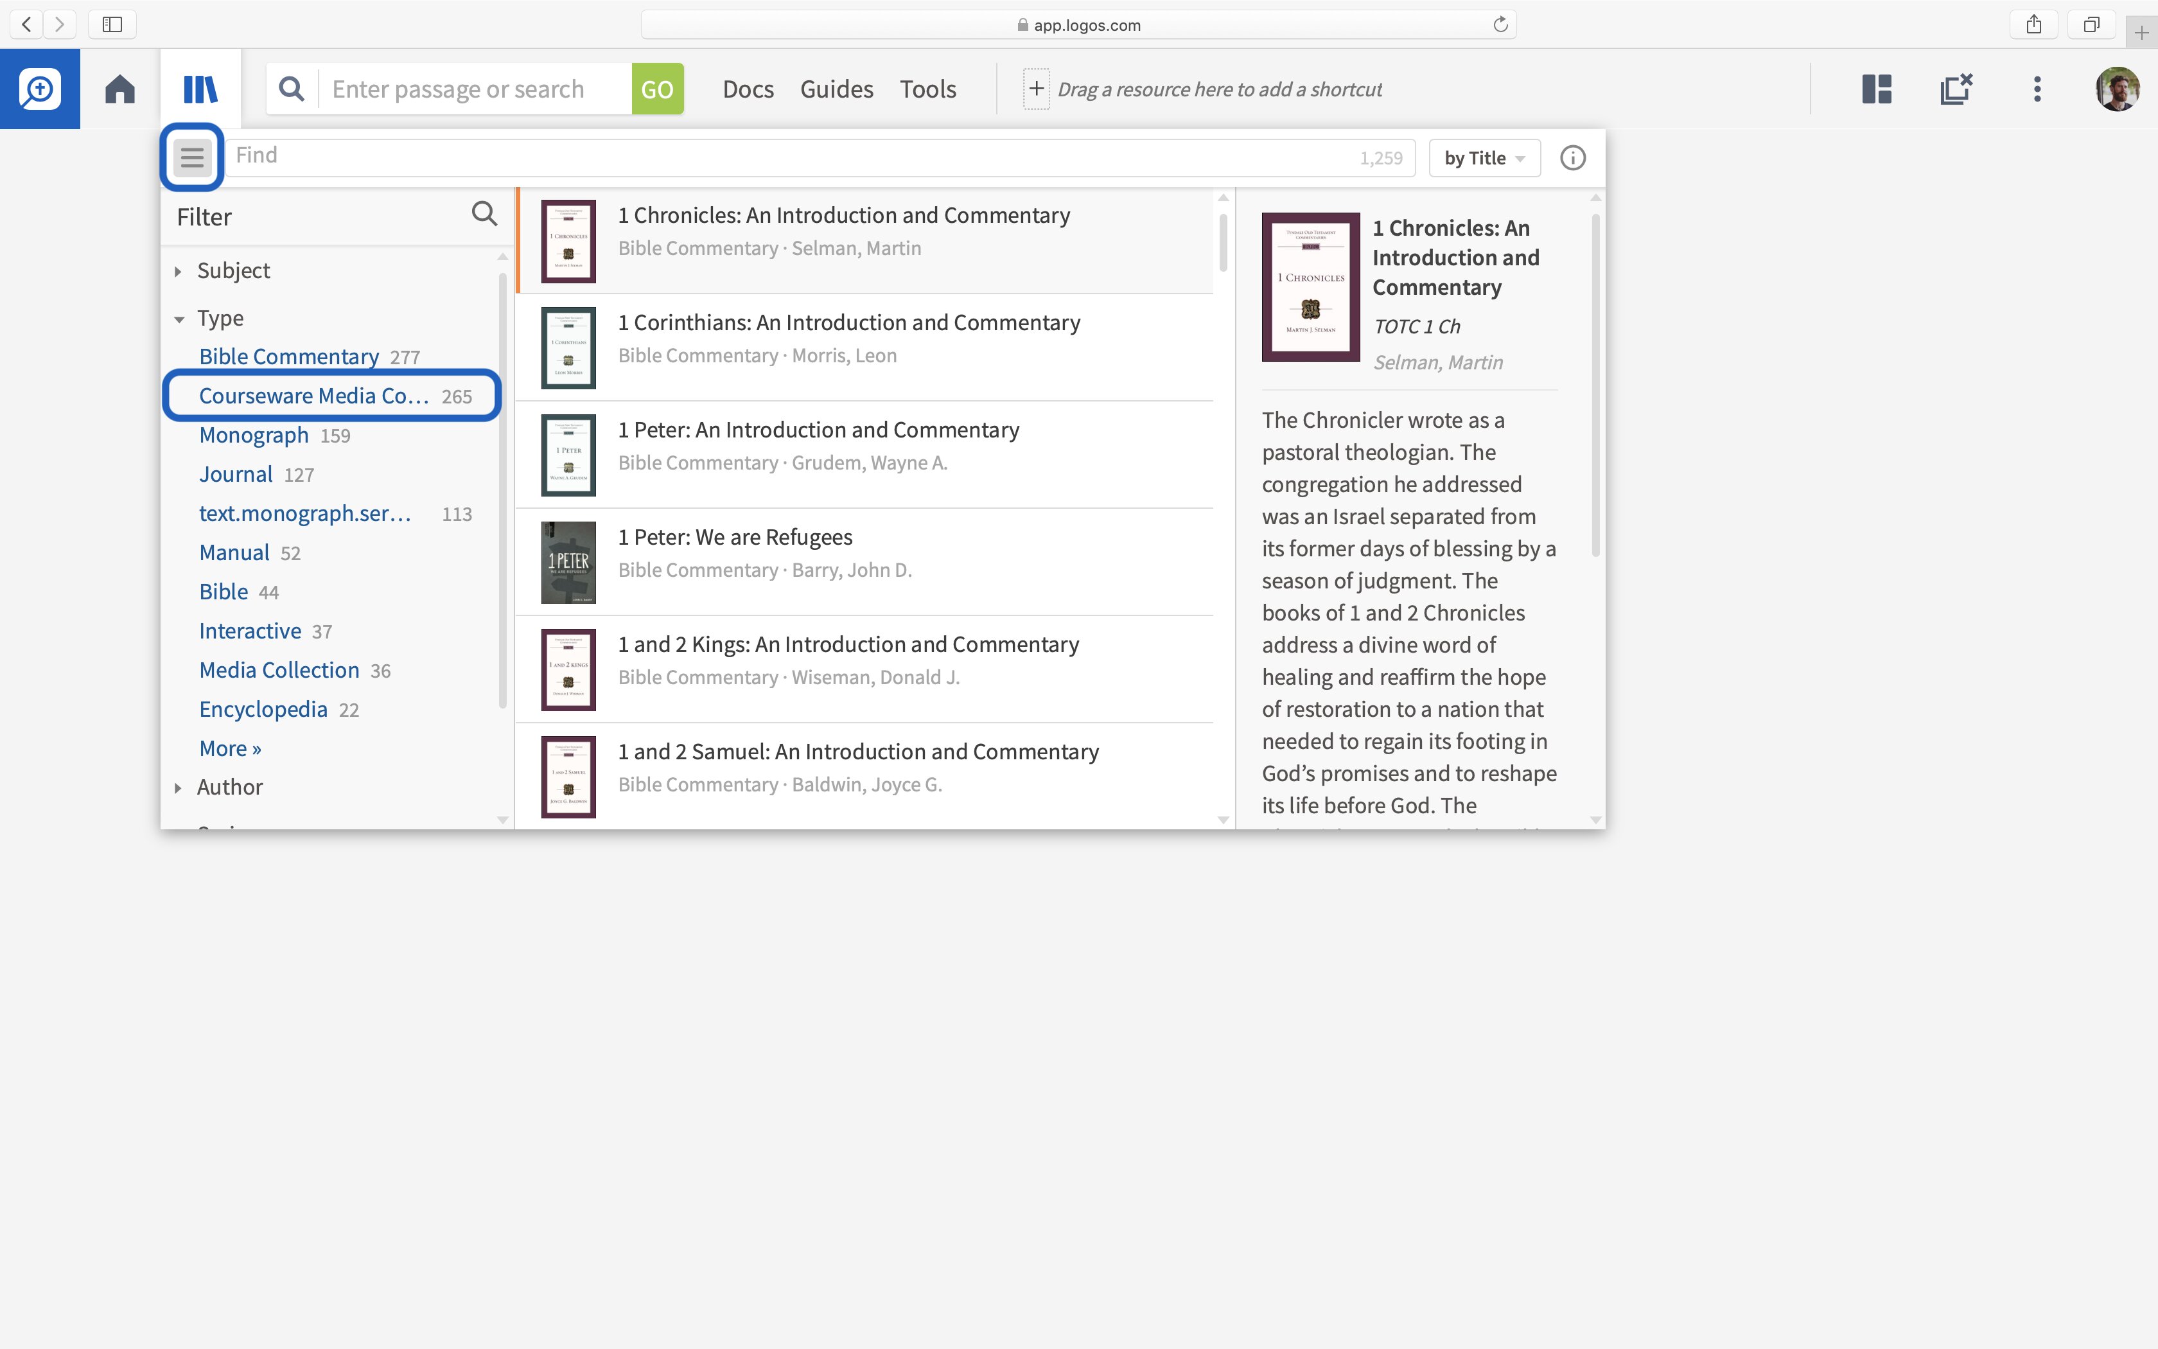Image resolution: width=2158 pixels, height=1349 pixels.
Task: Filter by Interactive type
Action: (x=250, y=631)
